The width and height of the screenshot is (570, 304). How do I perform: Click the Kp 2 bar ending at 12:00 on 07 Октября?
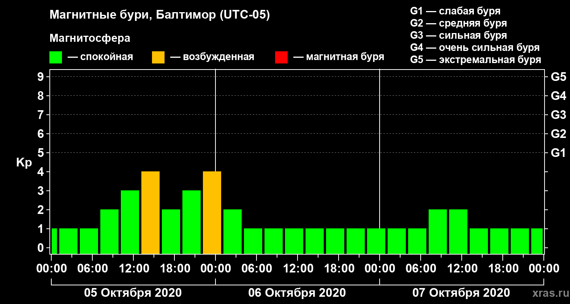tap(458, 232)
